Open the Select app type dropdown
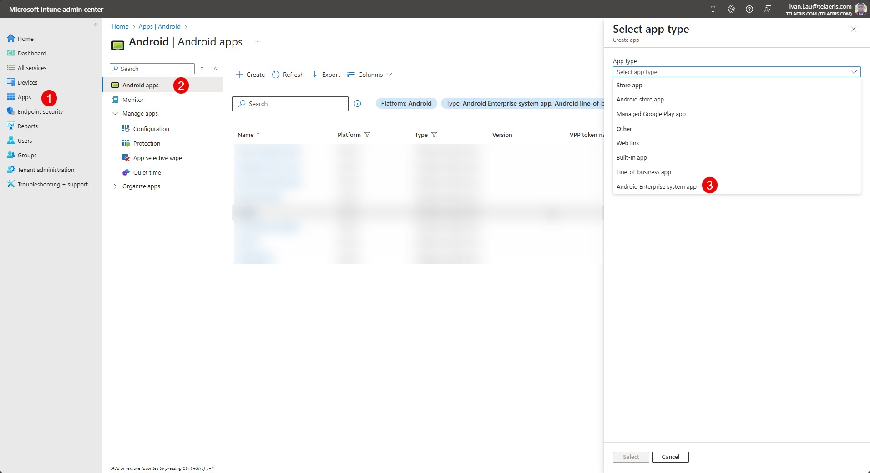This screenshot has height=473, width=870. [x=736, y=72]
